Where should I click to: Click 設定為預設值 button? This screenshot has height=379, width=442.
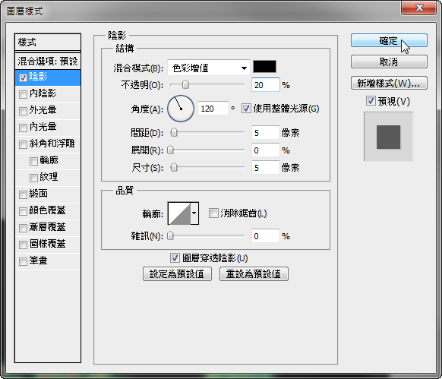[x=177, y=274]
